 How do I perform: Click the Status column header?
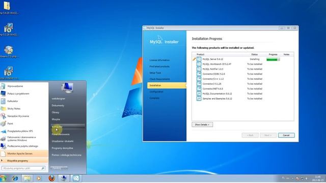pos(255,54)
